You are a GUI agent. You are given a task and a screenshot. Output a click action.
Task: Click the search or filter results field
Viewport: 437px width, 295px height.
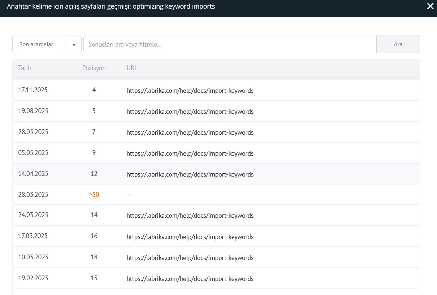tap(230, 44)
